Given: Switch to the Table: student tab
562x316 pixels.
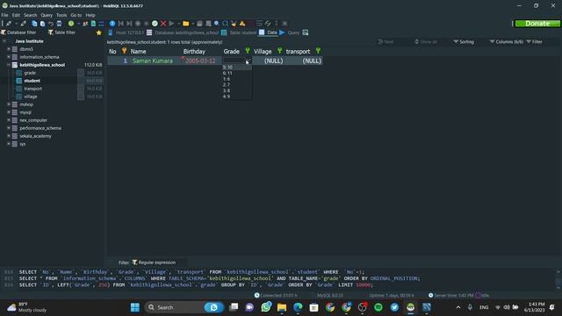Looking at the screenshot, I should pyautogui.click(x=239, y=32).
